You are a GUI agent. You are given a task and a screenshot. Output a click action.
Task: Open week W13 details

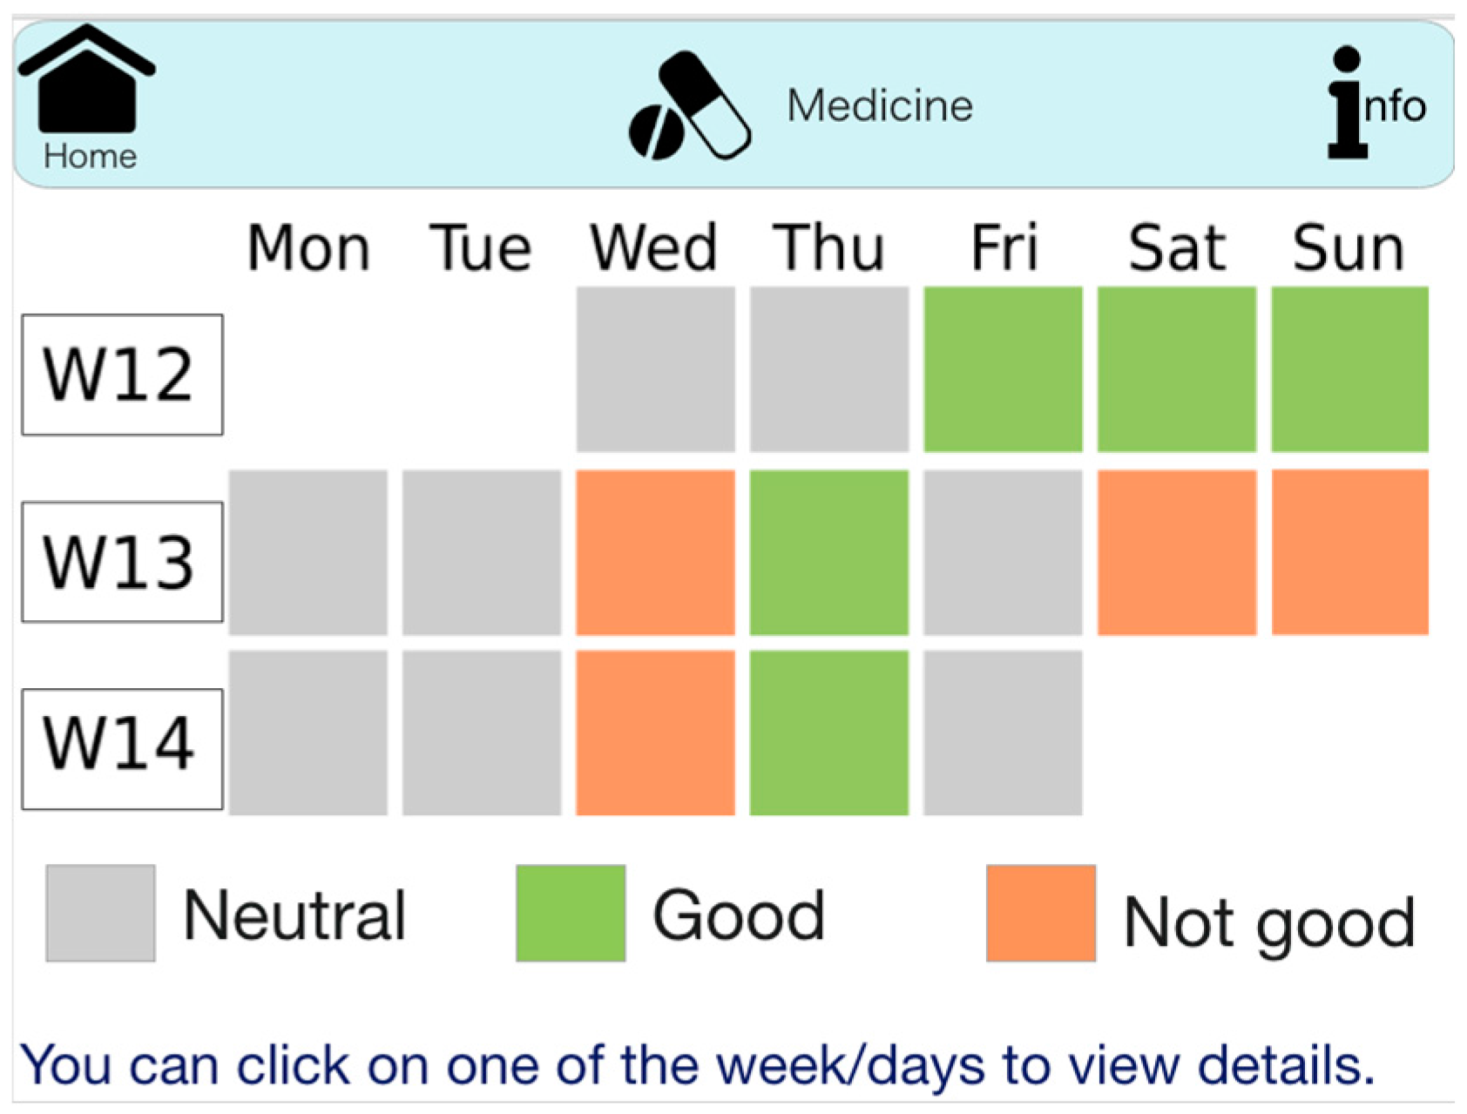pos(122,562)
